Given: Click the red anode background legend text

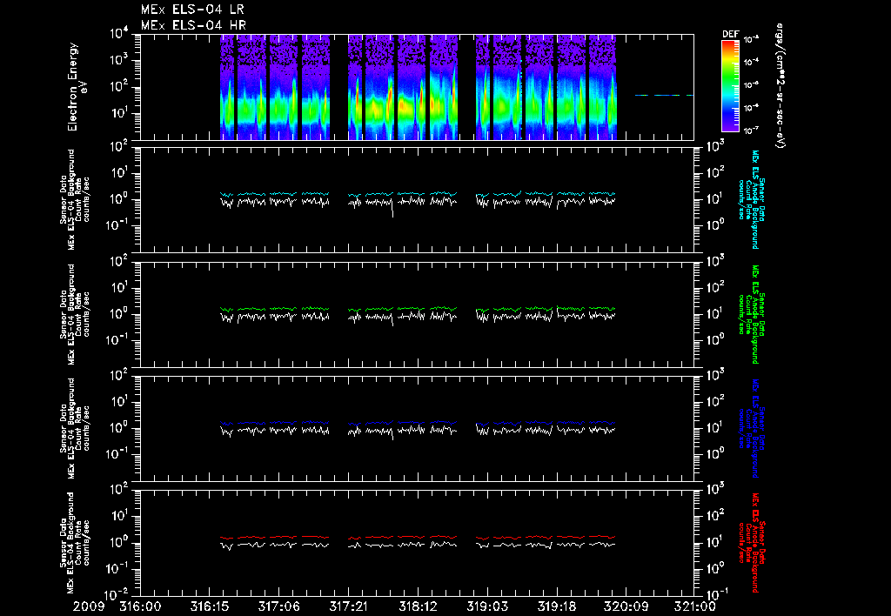Looking at the screenshot, I should (x=751, y=543).
